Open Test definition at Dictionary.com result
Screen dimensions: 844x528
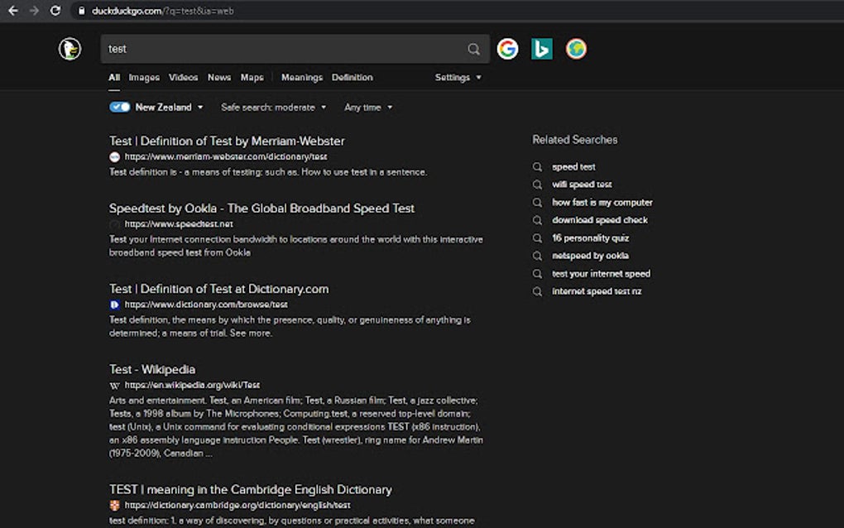pyautogui.click(x=218, y=289)
